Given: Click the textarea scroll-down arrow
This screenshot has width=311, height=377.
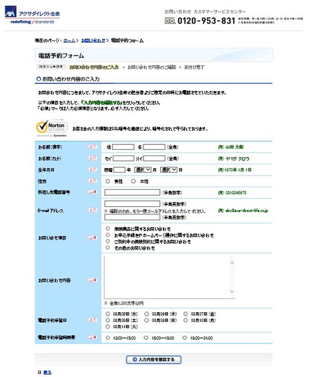Looking at the screenshot, I should pyautogui.click(x=232, y=292).
